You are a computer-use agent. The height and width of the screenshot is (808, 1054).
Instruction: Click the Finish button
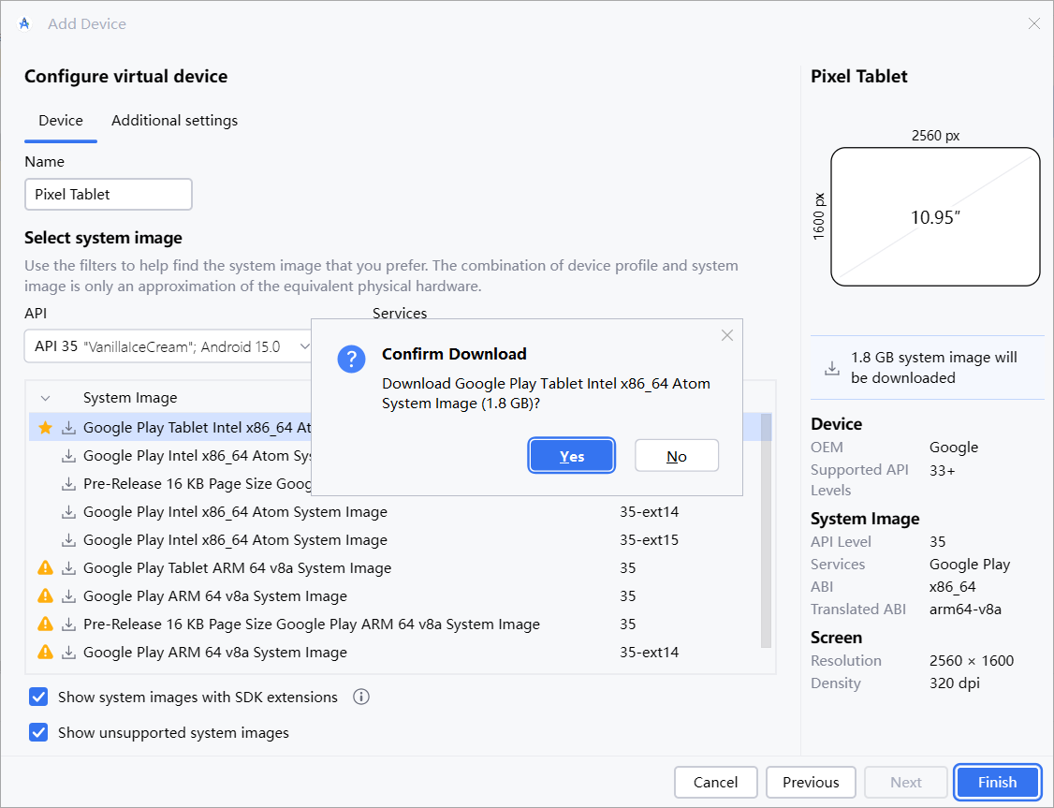(x=998, y=782)
